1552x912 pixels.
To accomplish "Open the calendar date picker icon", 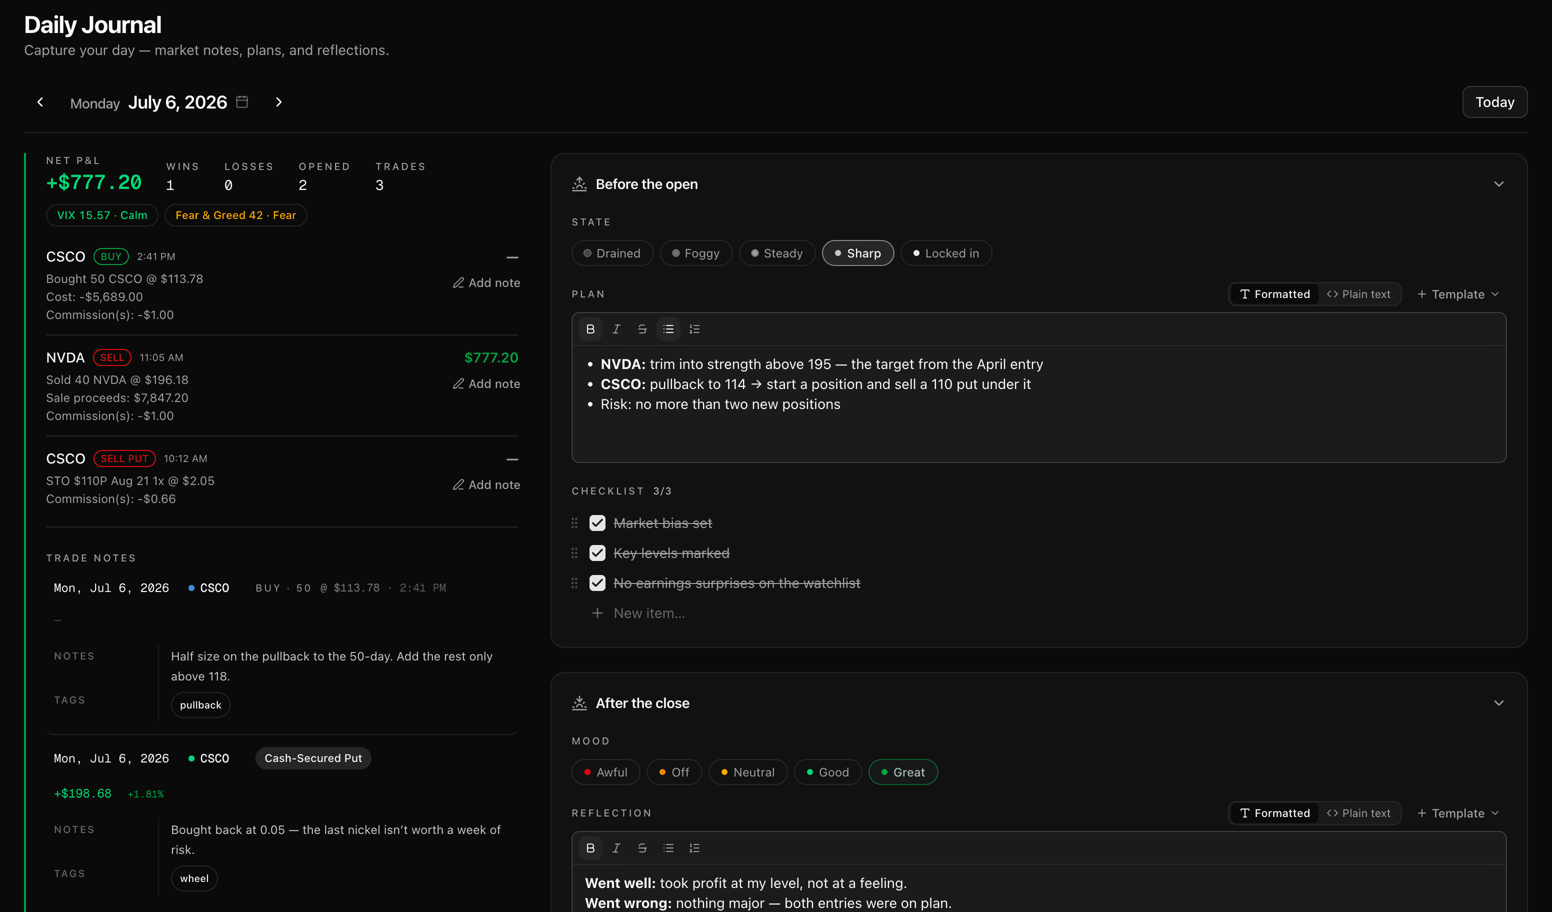I will click(x=242, y=101).
